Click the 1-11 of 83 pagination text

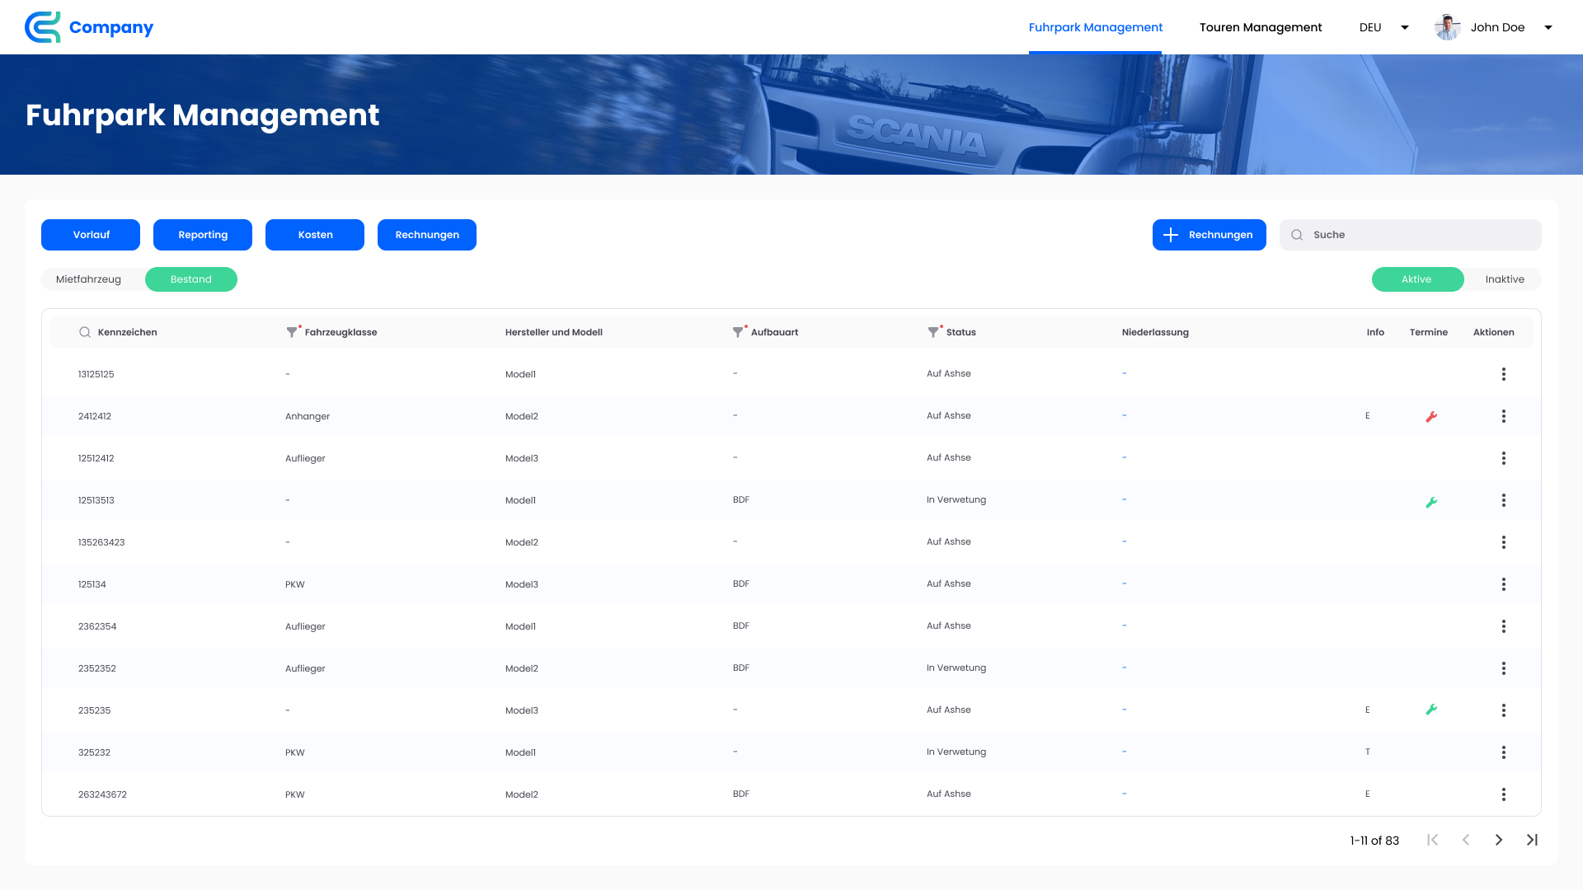(1374, 841)
